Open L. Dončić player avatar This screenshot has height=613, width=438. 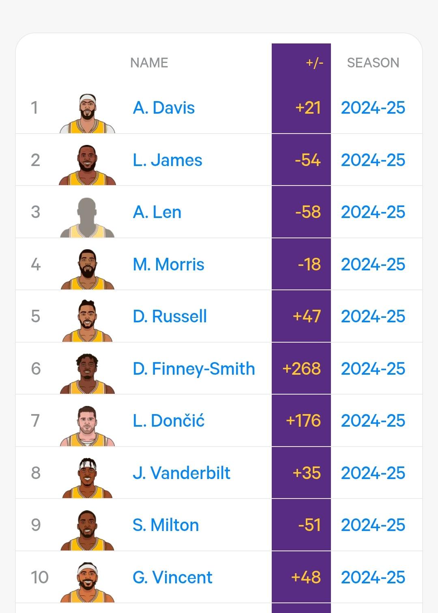pos(87,425)
